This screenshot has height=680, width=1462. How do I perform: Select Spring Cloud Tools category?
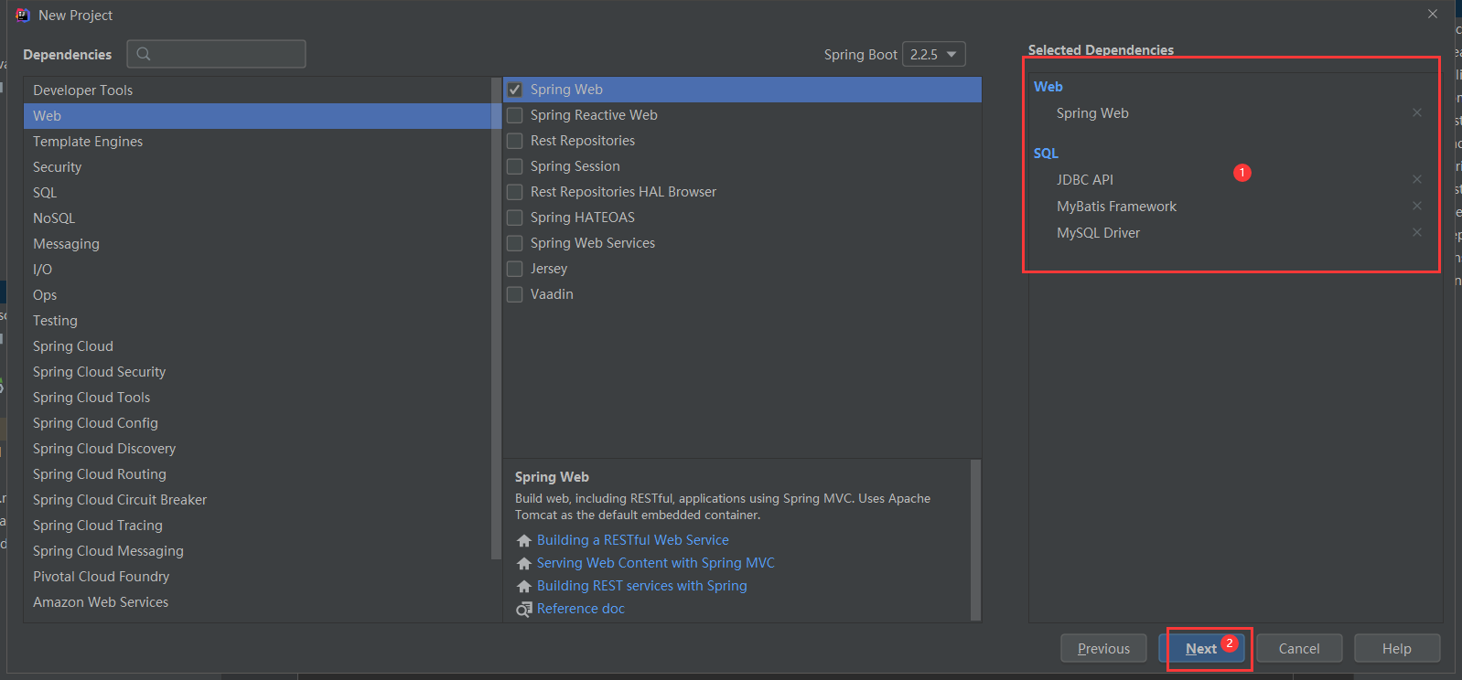(257, 398)
